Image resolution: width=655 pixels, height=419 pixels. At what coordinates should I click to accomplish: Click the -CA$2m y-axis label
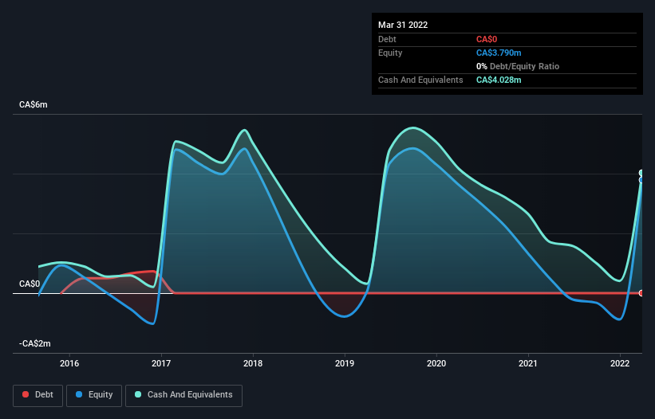coord(34,343)
